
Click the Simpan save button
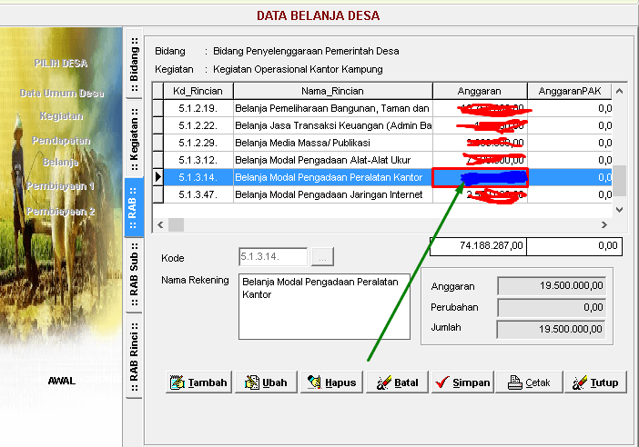462,382
